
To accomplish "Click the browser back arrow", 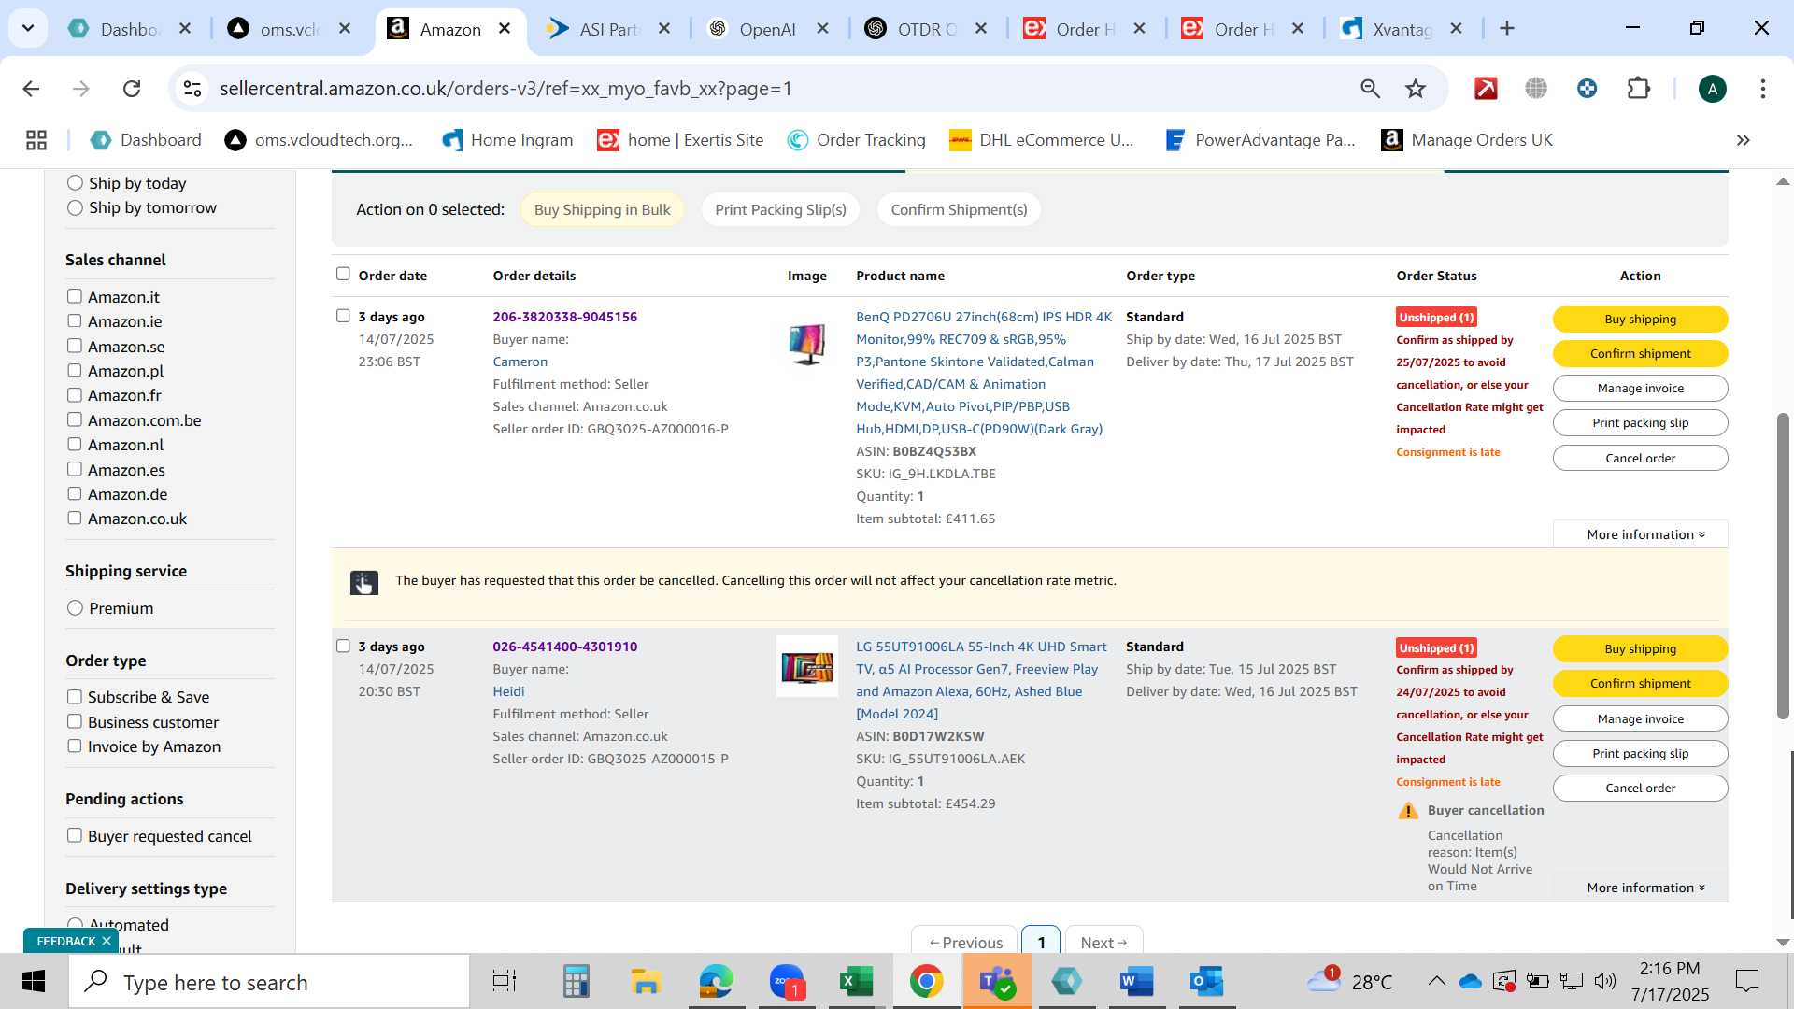I will (31, 89).
